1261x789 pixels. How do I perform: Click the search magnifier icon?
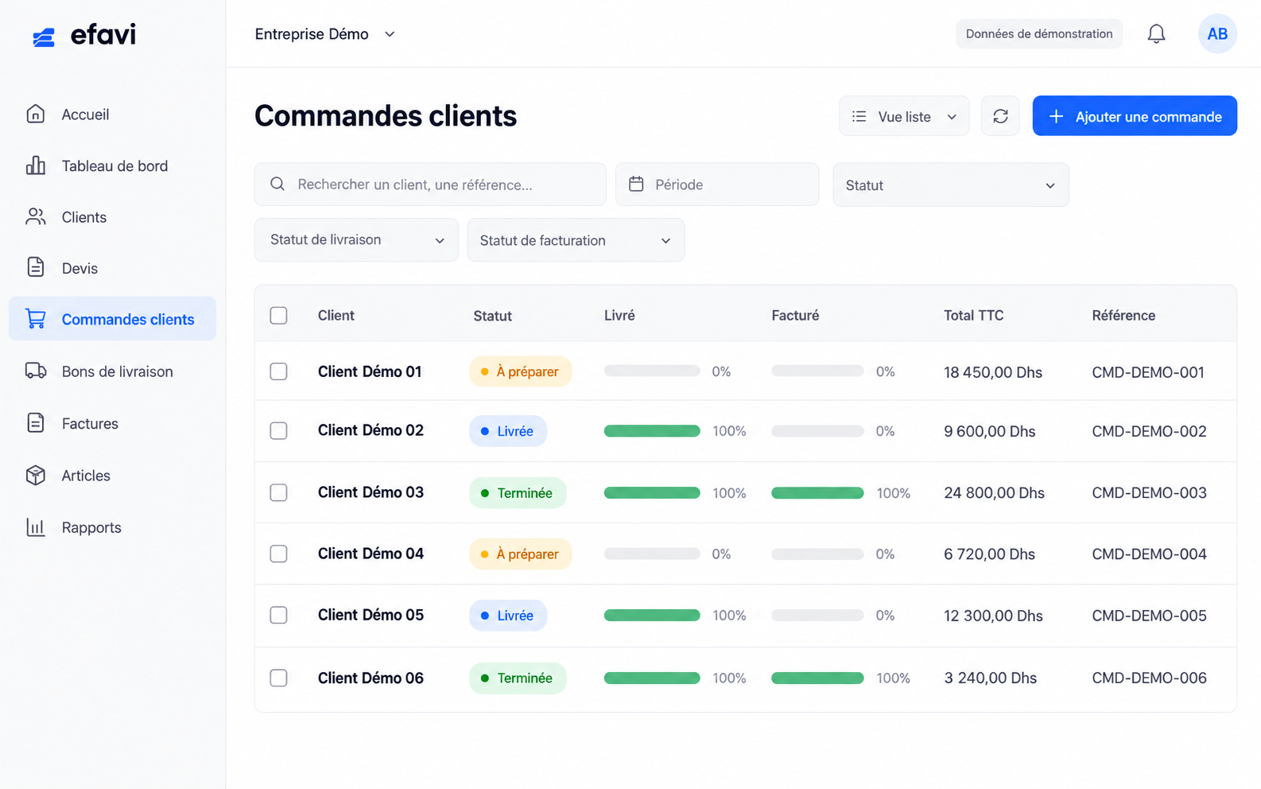point(277,184)
